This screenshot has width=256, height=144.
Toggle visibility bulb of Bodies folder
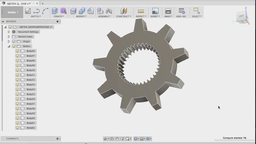tap(14, 46)
